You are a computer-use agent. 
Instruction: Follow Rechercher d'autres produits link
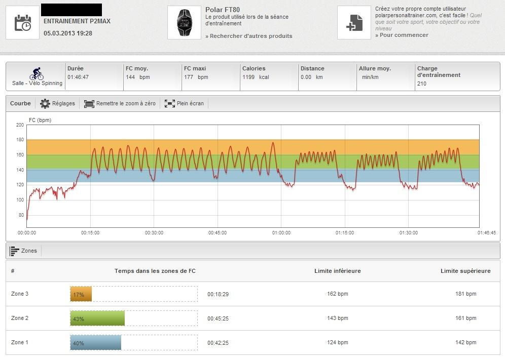(248, 36)
